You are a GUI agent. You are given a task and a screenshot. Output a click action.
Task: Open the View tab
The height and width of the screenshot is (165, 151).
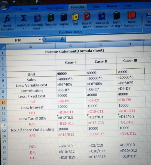click(x=128, y=6)
